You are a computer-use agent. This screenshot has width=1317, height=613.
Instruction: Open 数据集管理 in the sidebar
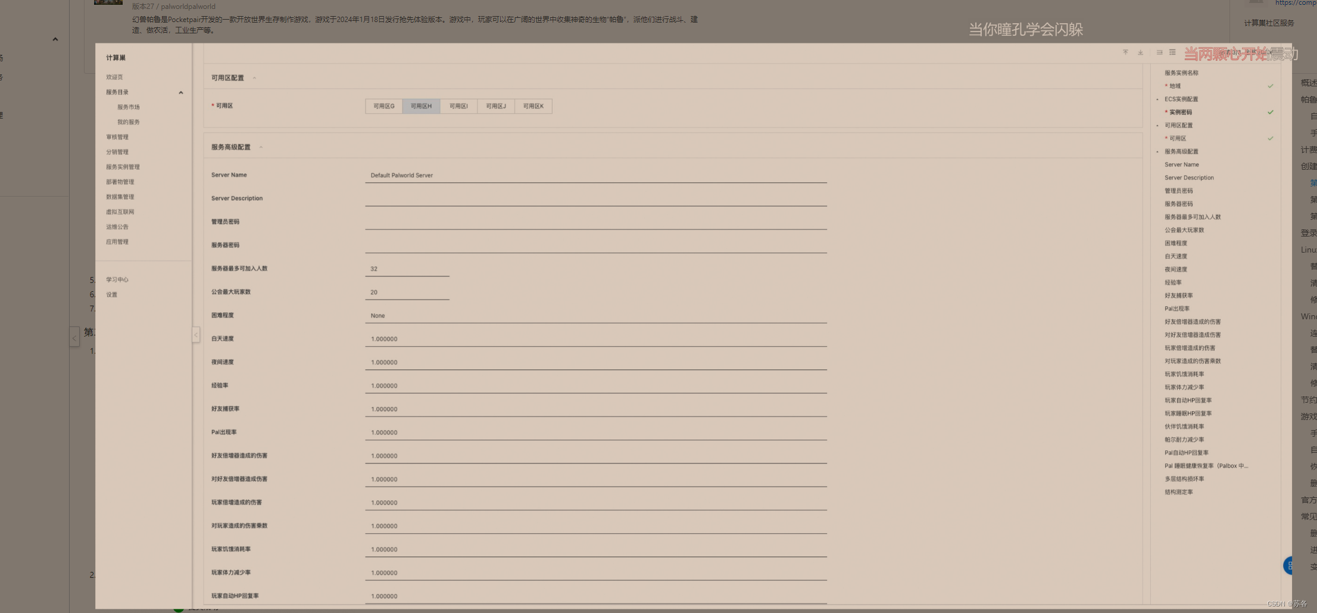(x=120, y=197)
